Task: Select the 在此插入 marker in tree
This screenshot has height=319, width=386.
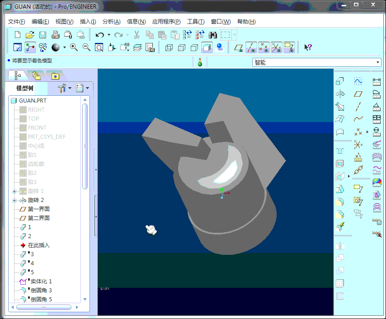Action: click(x=39, y=245)
